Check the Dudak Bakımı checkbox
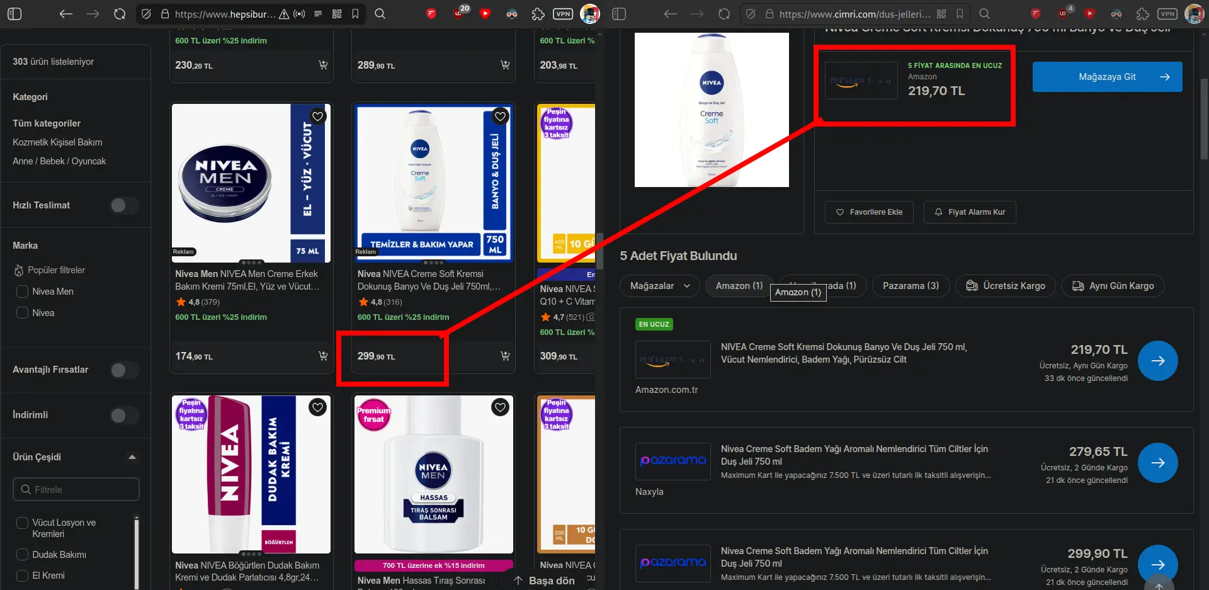Image resolution: width=1209 pixels, height=590 pixels. pos(22,555)
